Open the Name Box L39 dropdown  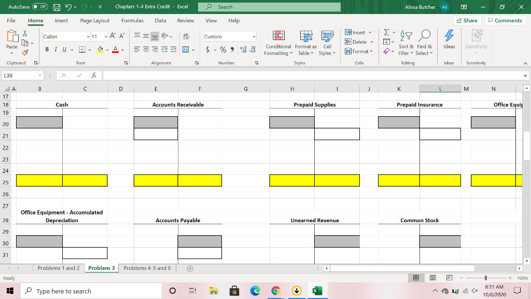[40, 75]
